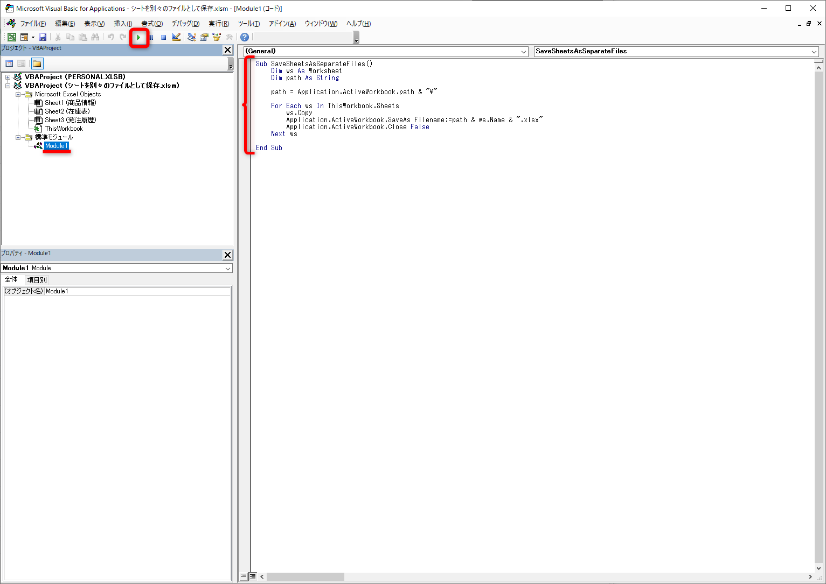
Task: Switch to Microsoft Excel view icon
Action: point(11,37)
